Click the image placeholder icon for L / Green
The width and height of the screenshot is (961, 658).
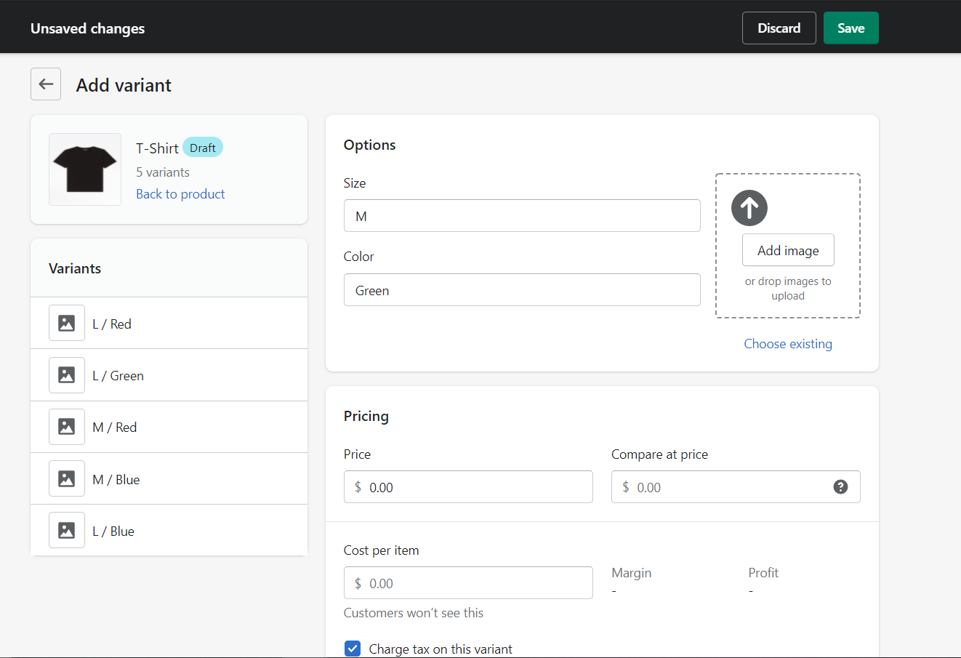[x=67, y=375]
